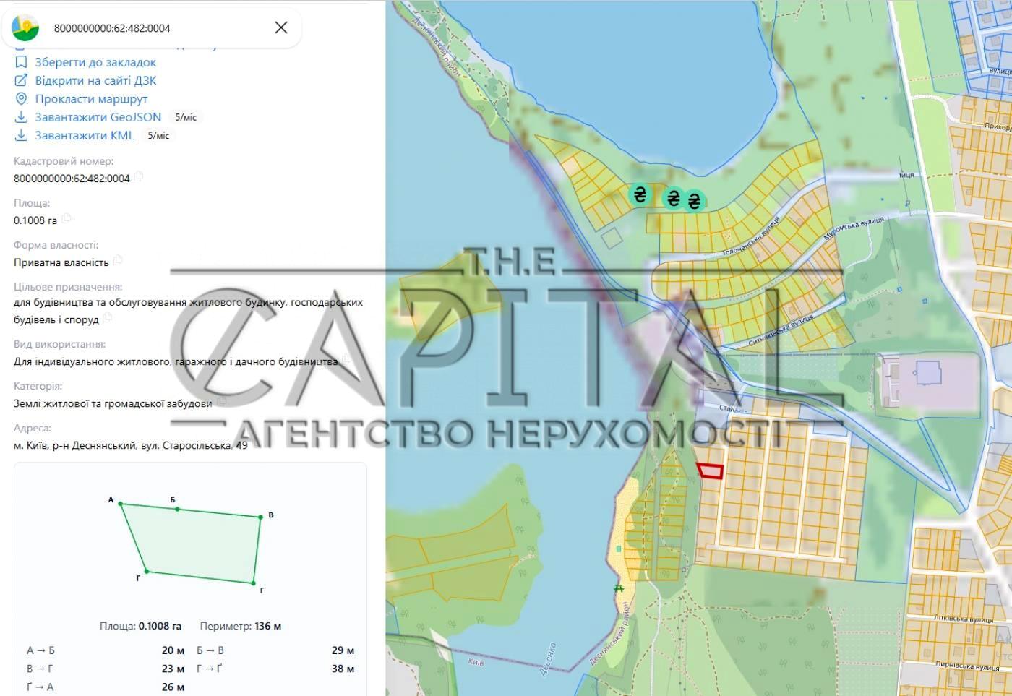Click the Б → В 29 м row
The image size is (1012, 696).
(275, 650)
